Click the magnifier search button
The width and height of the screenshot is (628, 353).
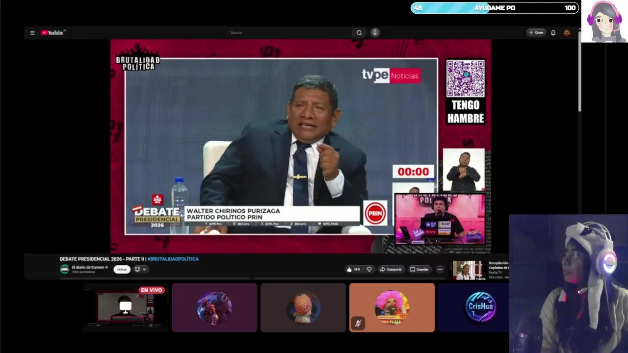359,33
